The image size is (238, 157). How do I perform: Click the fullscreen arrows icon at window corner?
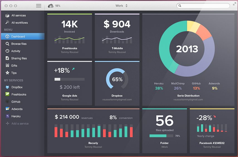[x=234, y=4]
